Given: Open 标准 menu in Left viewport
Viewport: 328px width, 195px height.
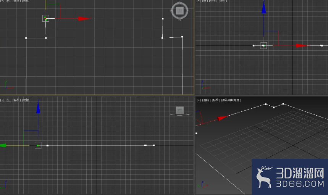Looking at the screenshot, I should tap(16, 100).
